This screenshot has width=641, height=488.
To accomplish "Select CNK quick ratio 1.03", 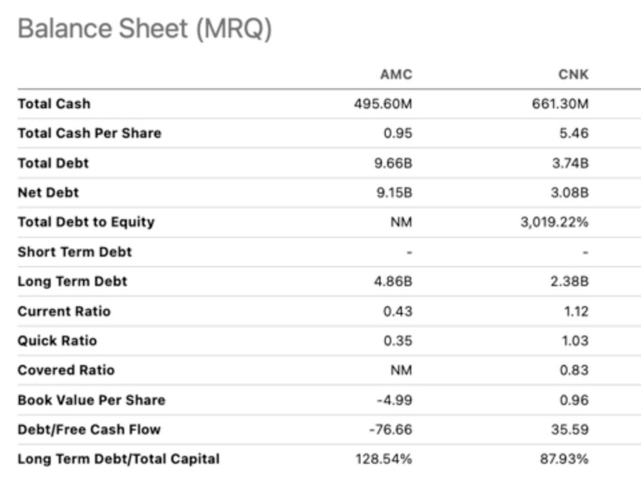I will tap(575, 341).
